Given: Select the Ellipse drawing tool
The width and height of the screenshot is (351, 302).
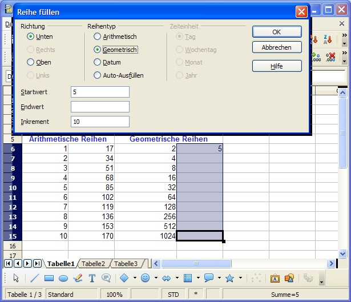Looking at the screenshot, I should click(x=63, y=278).
